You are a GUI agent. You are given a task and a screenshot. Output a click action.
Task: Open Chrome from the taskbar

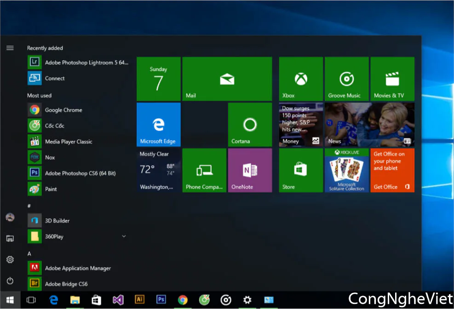(x=183, y=300)
